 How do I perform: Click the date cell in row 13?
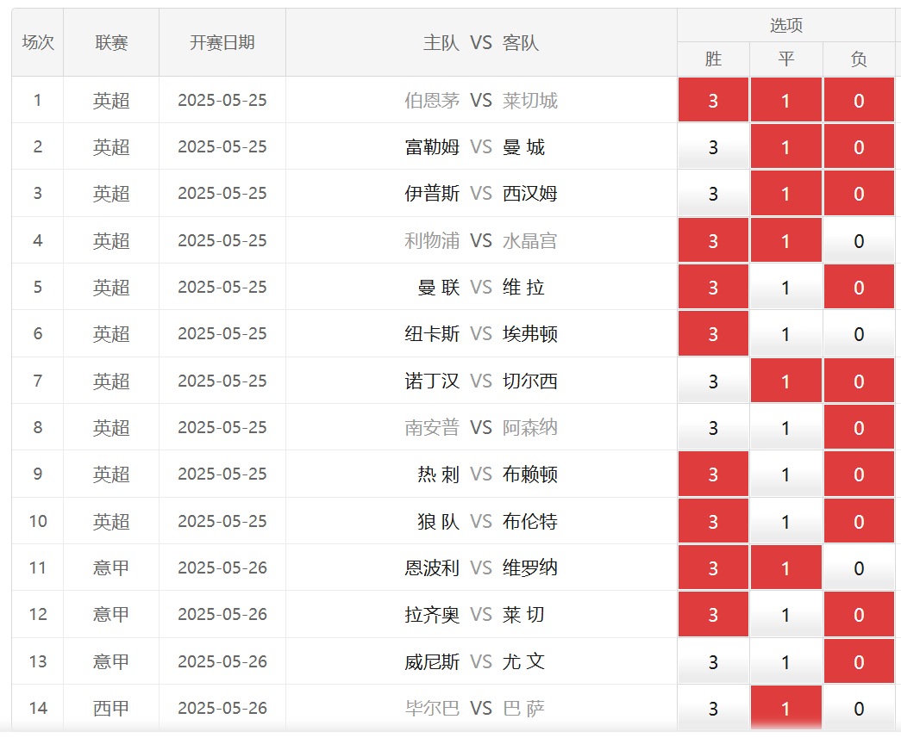(222, 661)
